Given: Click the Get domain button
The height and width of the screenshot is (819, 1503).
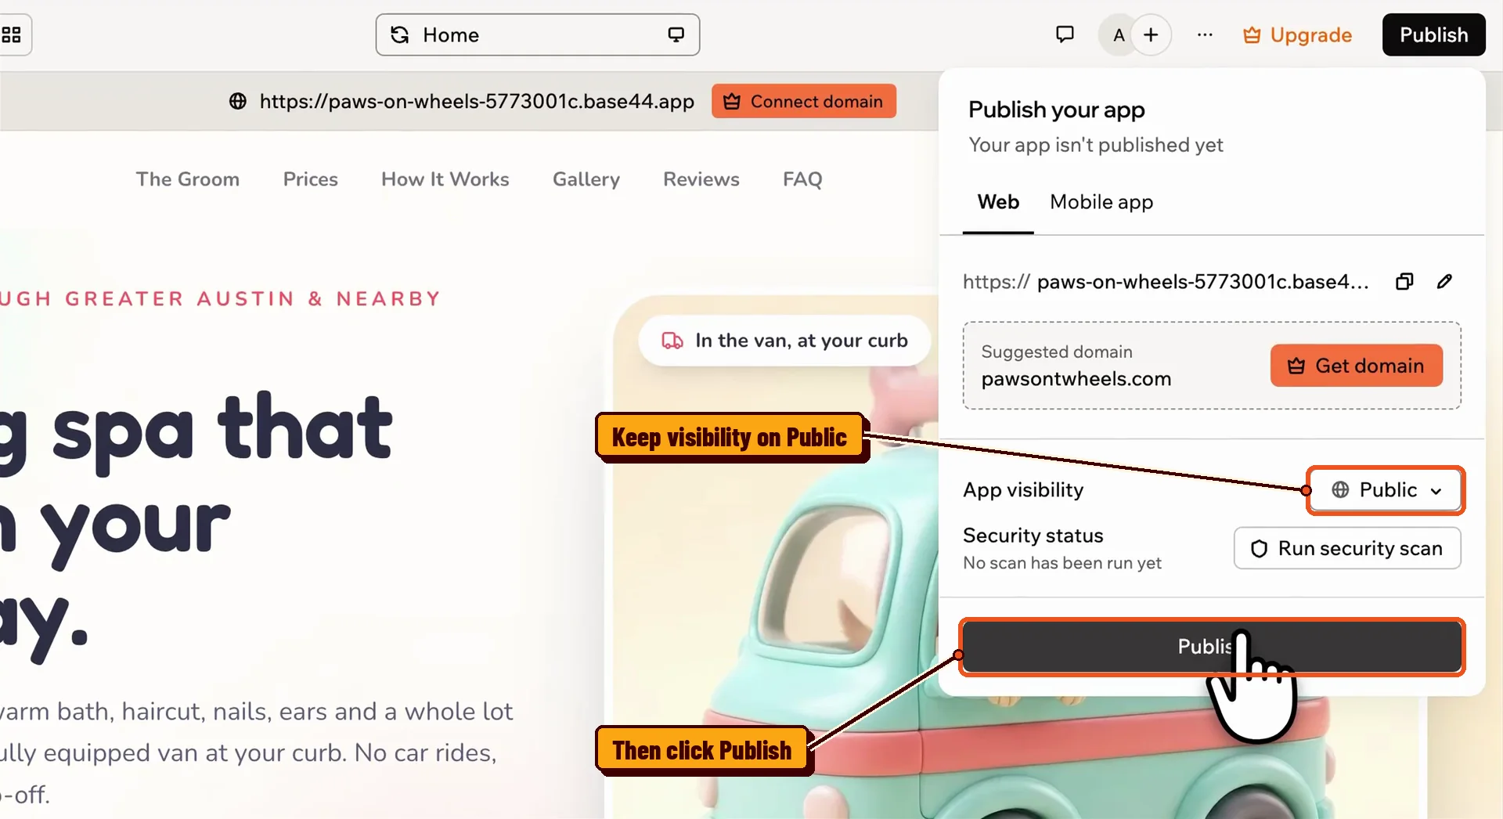Looking at the screenshot, I should pyautogui.click(x=1357, y=366).
